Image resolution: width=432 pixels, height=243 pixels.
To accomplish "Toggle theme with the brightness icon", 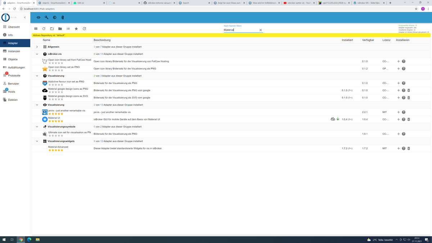I will click(55, 17).
